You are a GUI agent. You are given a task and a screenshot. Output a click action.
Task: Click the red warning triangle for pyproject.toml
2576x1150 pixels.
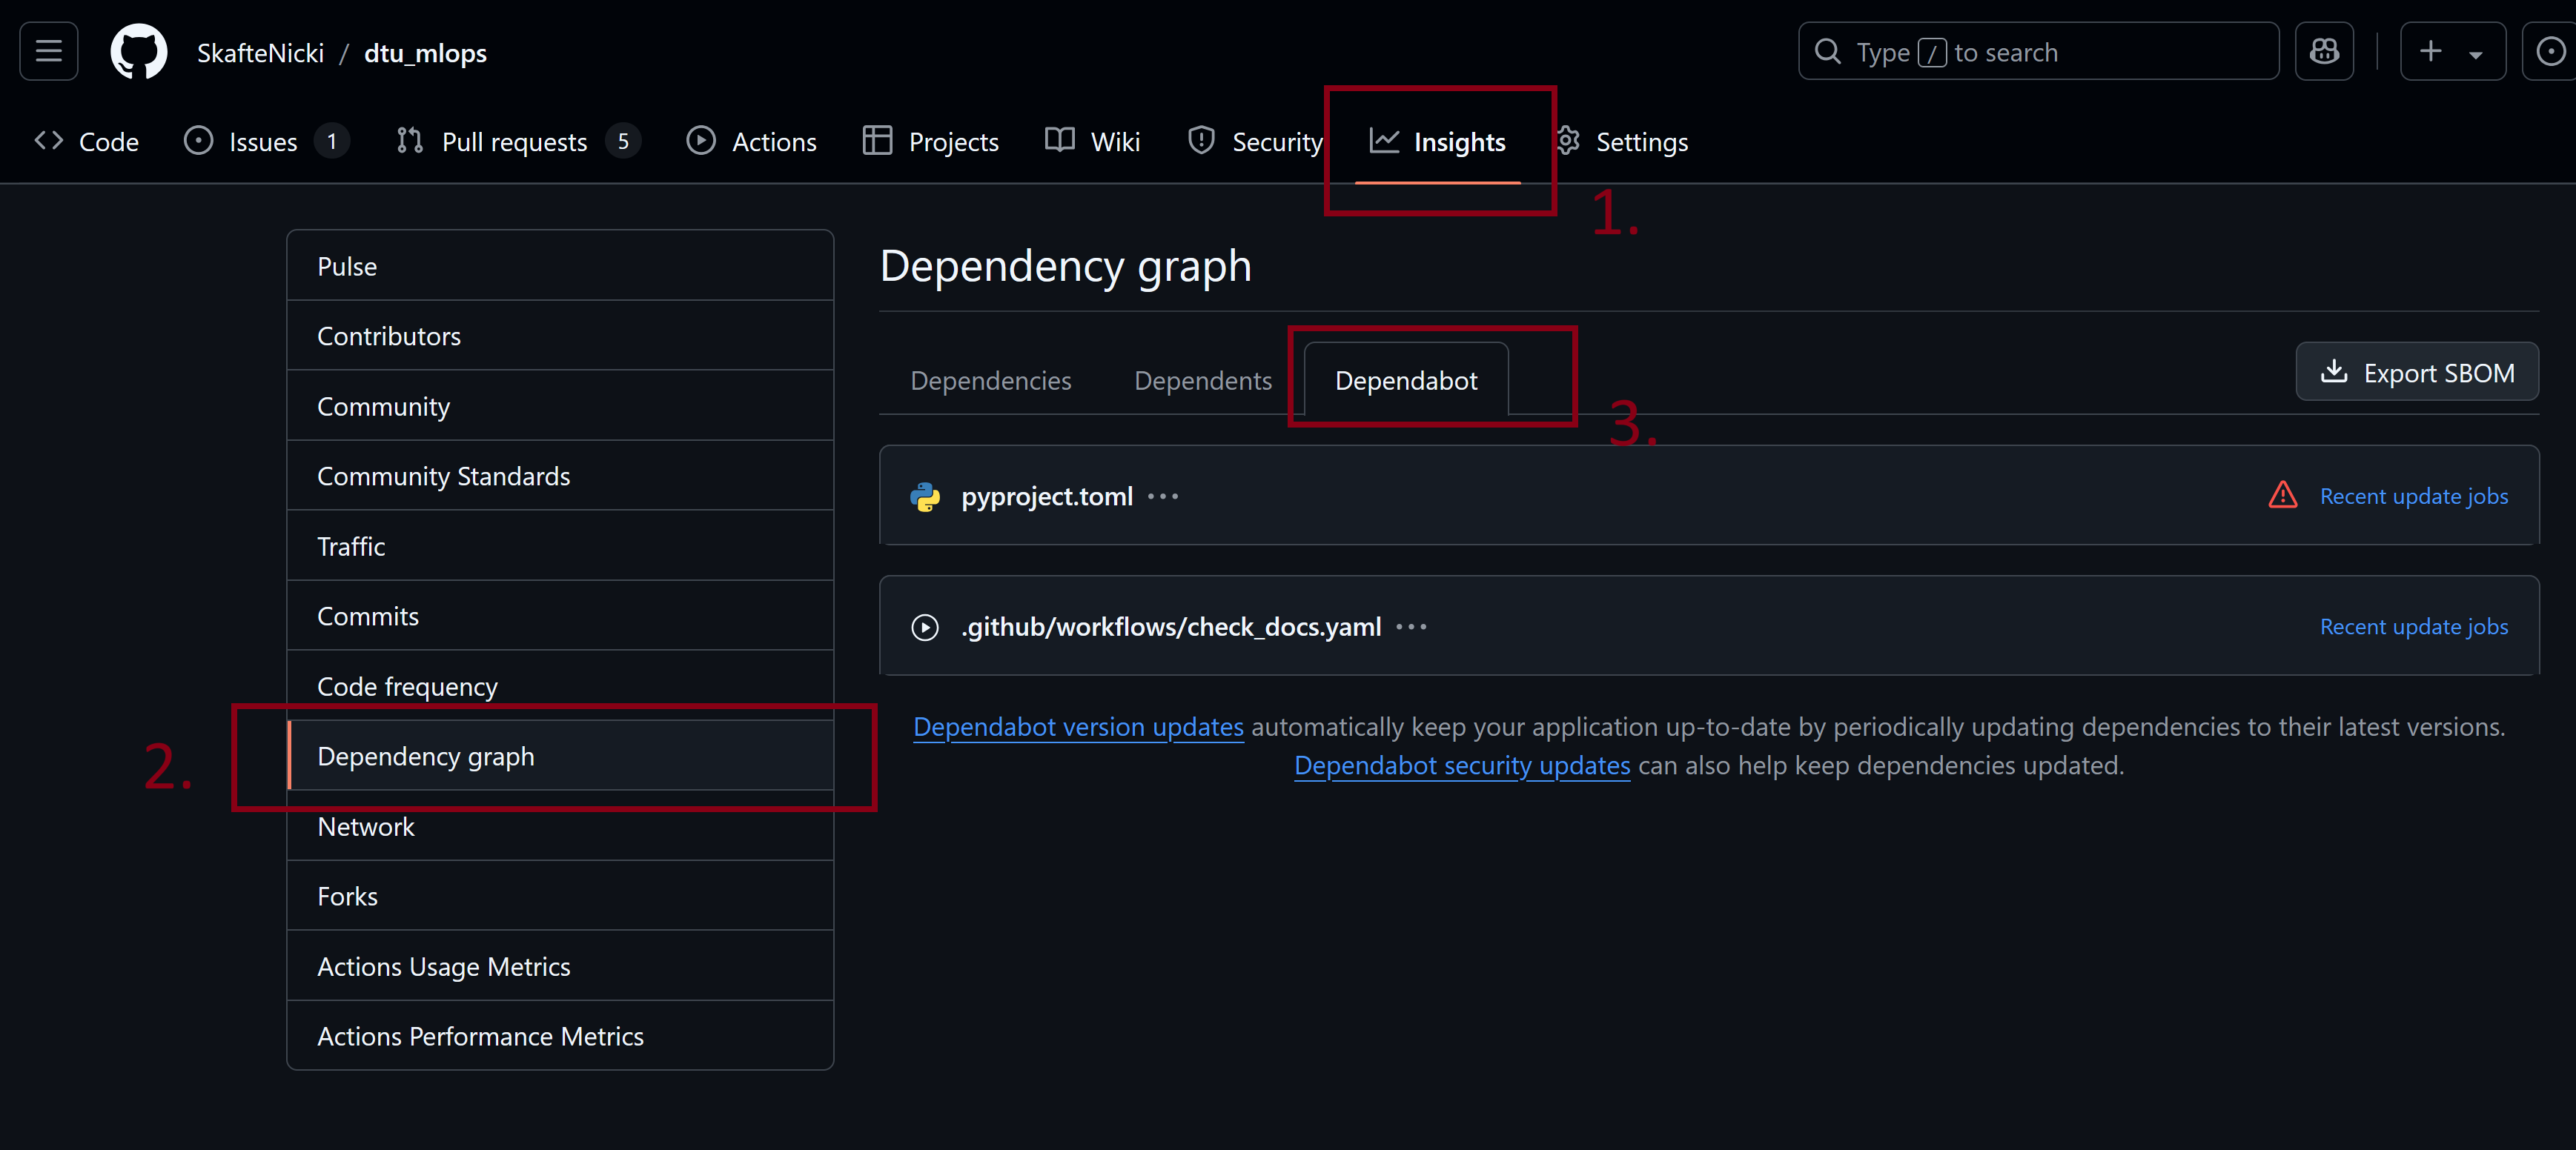tap(2282, 496)
